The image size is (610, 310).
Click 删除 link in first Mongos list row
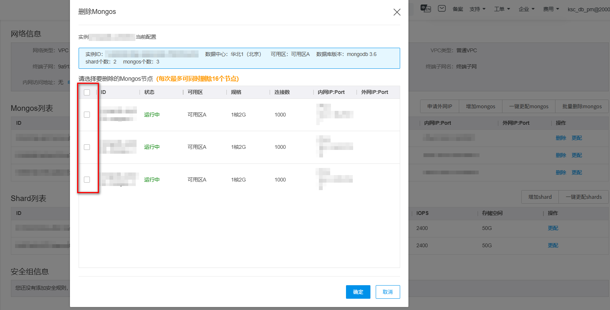click(561, 138)
